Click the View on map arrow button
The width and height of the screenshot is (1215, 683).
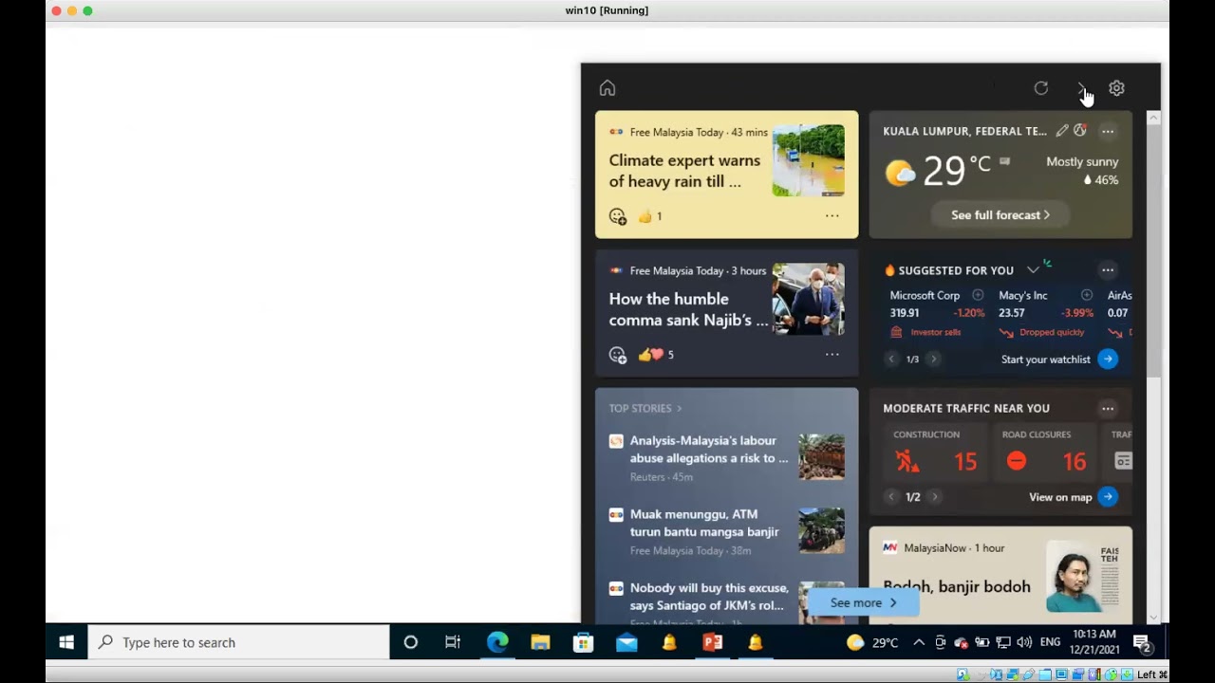click(x=1108, y=497)
